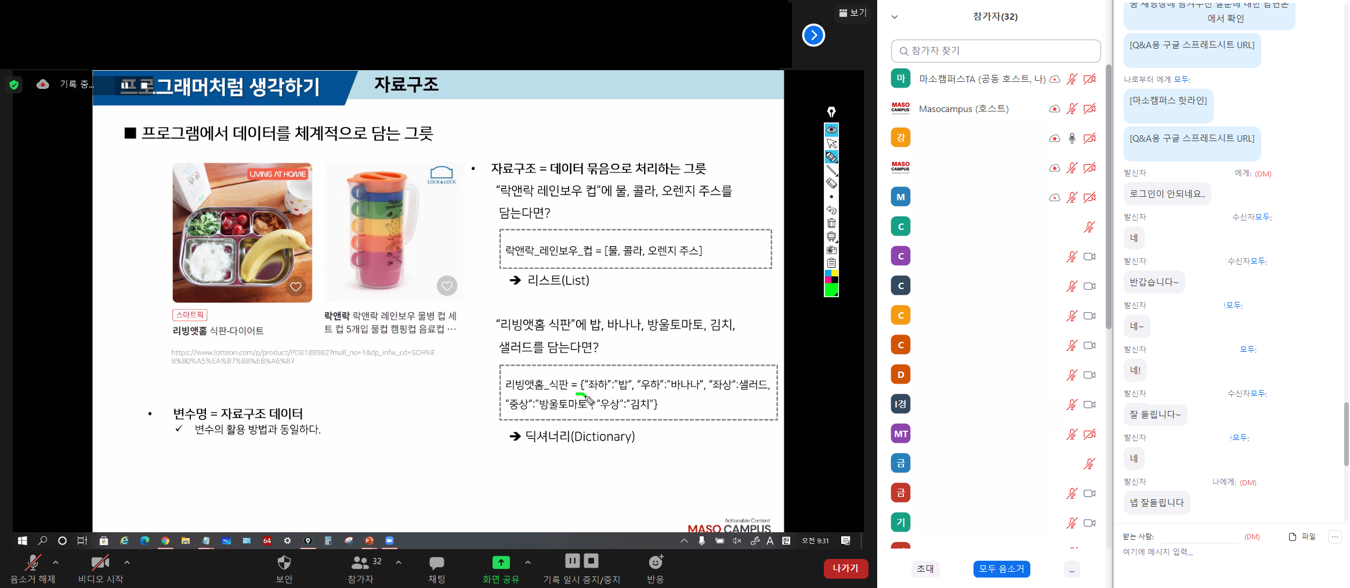Screen dimensions: 1350x588
Task: Click the green Share Screen icon
Action: 501,562
